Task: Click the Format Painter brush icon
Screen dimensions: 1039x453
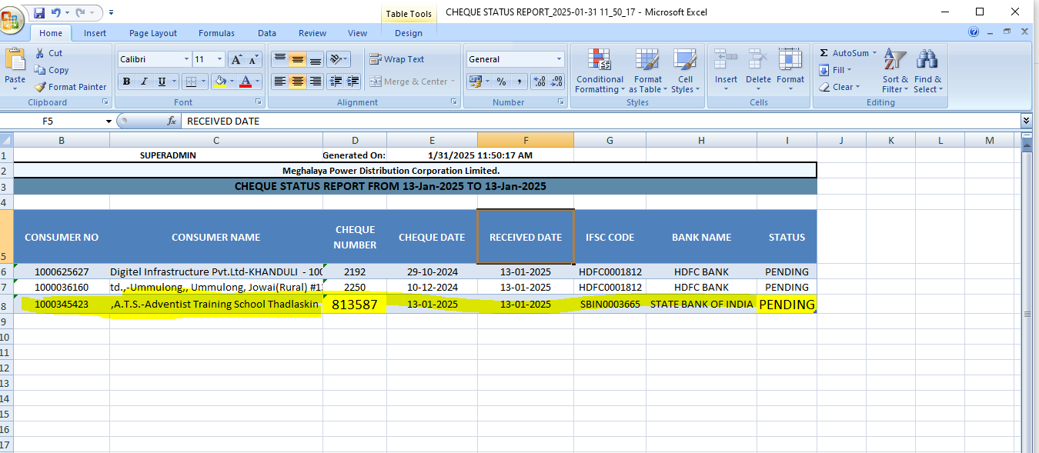Action: tap(41, 87)
